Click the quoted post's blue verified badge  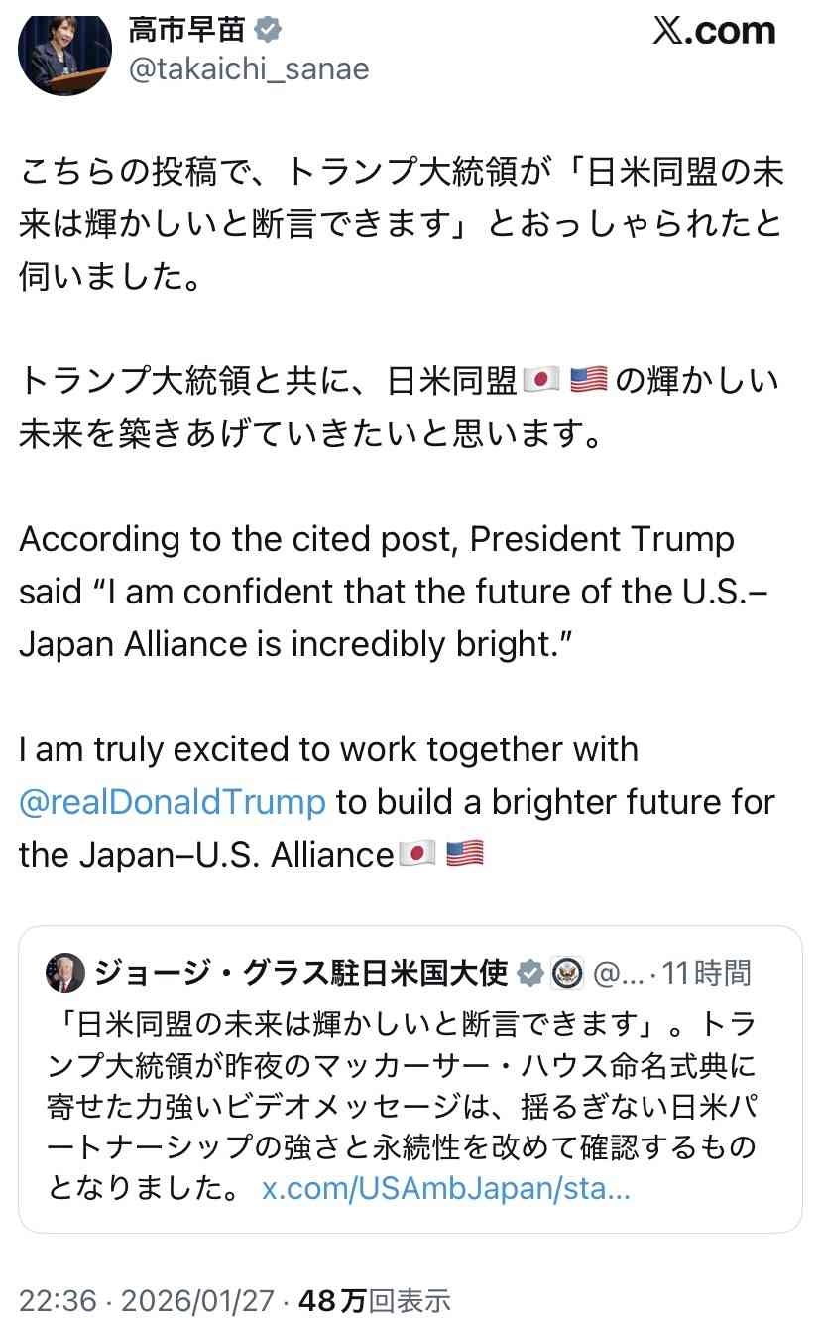coord(531,973)
